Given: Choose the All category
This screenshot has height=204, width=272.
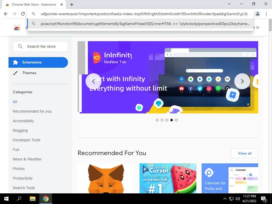Looking at the screenshot, I should [15, 102].
